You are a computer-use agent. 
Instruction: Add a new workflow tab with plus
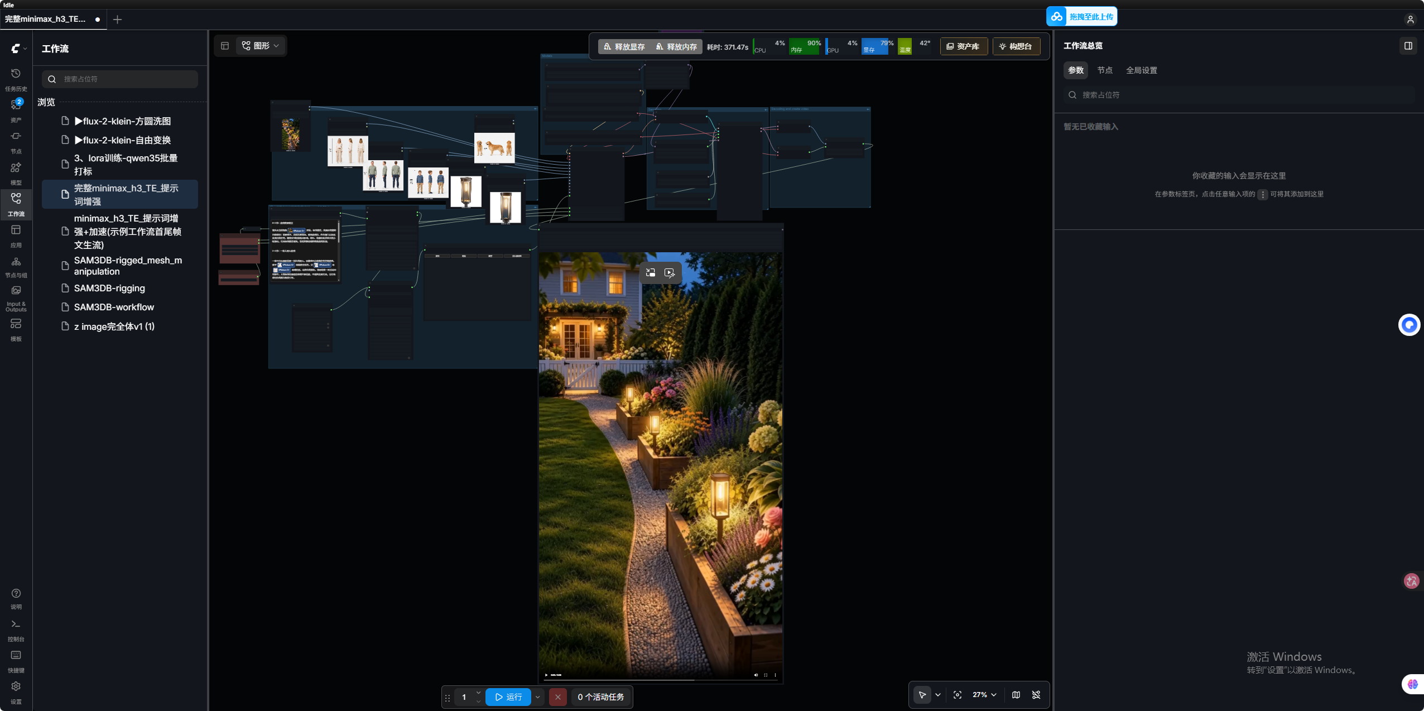point(117,20)
